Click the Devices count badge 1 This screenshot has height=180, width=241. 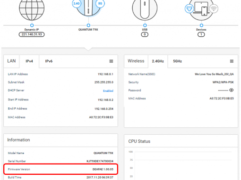(201, 34)
